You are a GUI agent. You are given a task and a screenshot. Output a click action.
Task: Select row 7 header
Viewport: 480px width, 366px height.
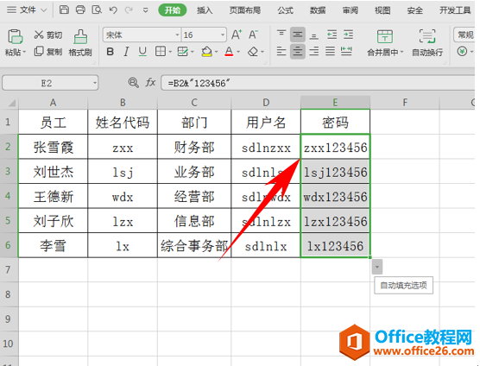pyautogui.click(x=9, y=269)
